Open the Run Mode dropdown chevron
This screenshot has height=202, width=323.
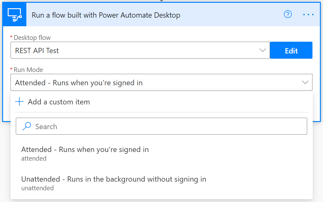click(305, 82)
